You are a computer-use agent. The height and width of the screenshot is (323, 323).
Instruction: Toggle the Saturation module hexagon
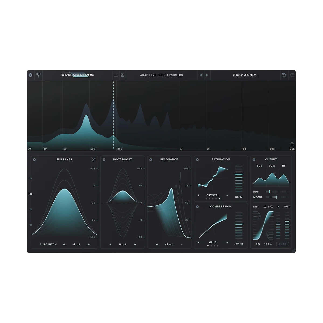[197, 160]
